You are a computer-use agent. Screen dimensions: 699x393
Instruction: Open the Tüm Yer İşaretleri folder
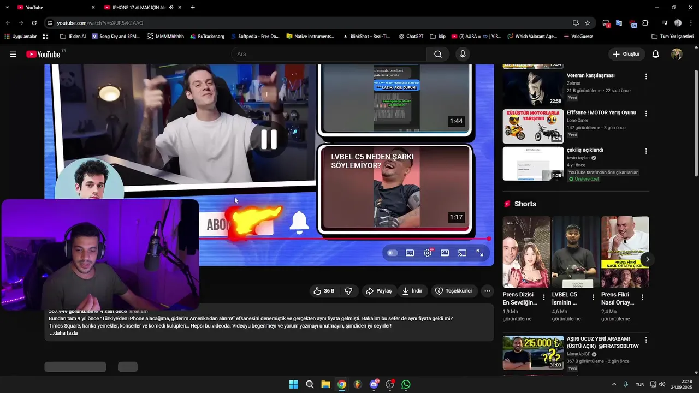tap(672, 37)
